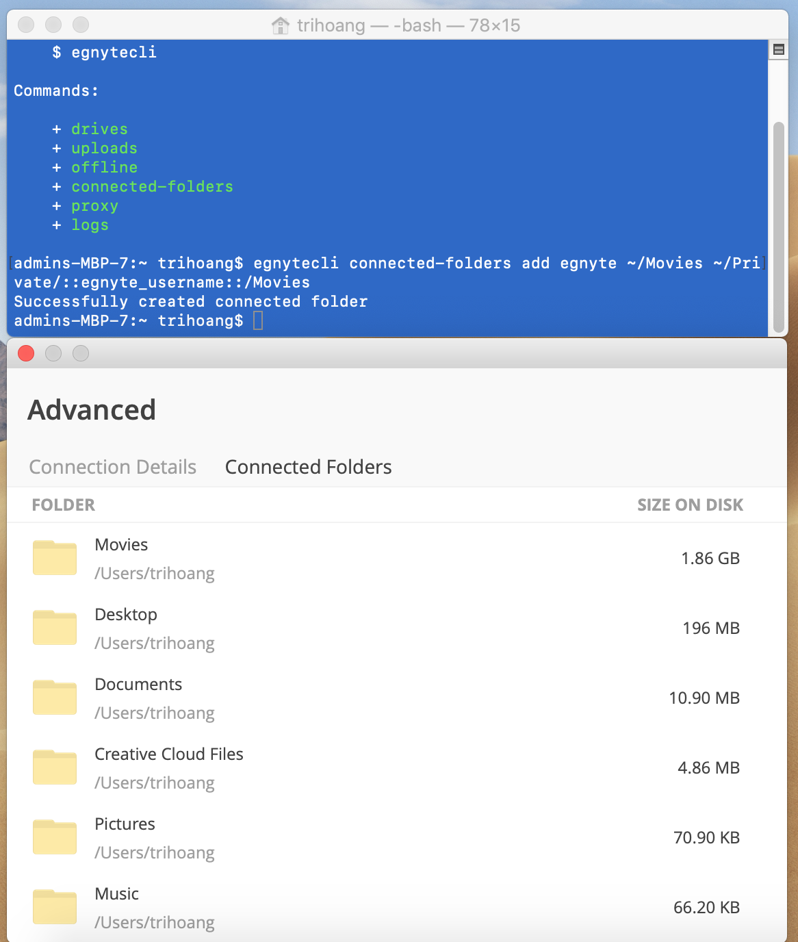The image size is (798, 942).
Task: Click the Desktop folder icon
Action: [55, 627]
